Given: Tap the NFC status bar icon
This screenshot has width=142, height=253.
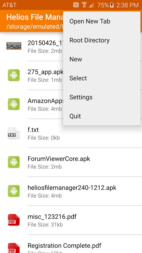Looking at the screenshot, I should [76, 5].
